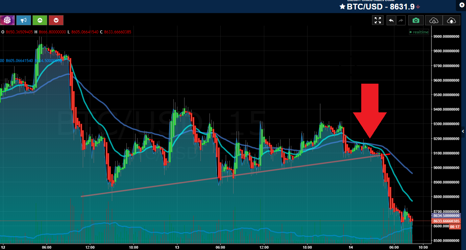Click the 9900.00000000 price axis label
Screen dimensions: 466x250
tap(446, 36)
